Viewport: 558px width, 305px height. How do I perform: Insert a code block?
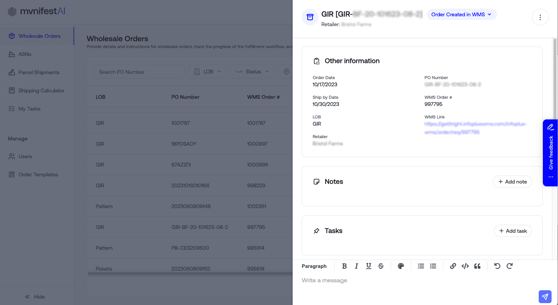[x=465, y=266]
